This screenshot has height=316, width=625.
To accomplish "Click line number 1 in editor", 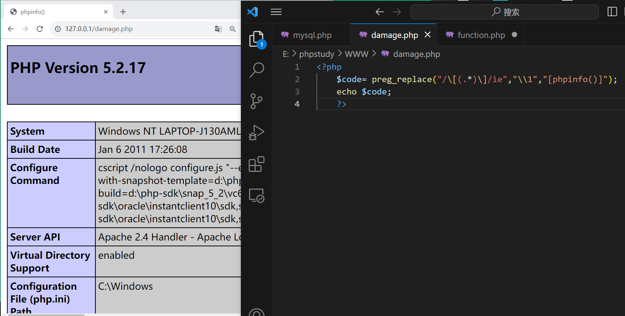I will tap(297, 67).
